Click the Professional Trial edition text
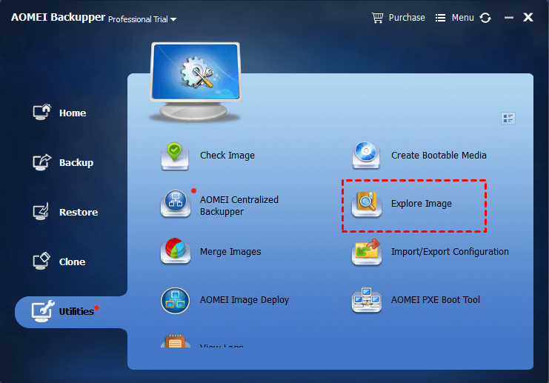 coord(138,19)
